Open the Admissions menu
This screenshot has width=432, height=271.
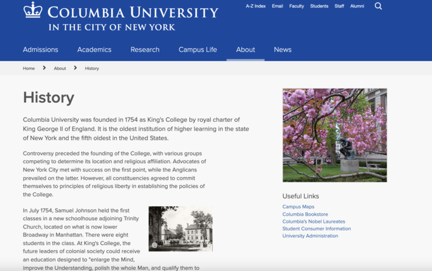[x=41, y=50]
